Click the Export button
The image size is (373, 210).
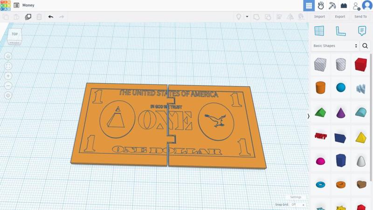click(x=340, y=17)
